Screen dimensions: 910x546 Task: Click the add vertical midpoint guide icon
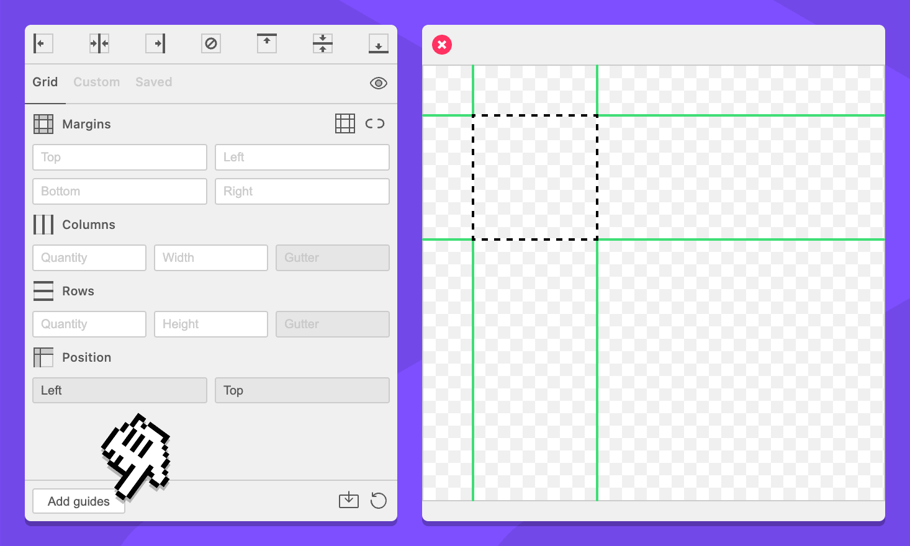pos(99,43)
